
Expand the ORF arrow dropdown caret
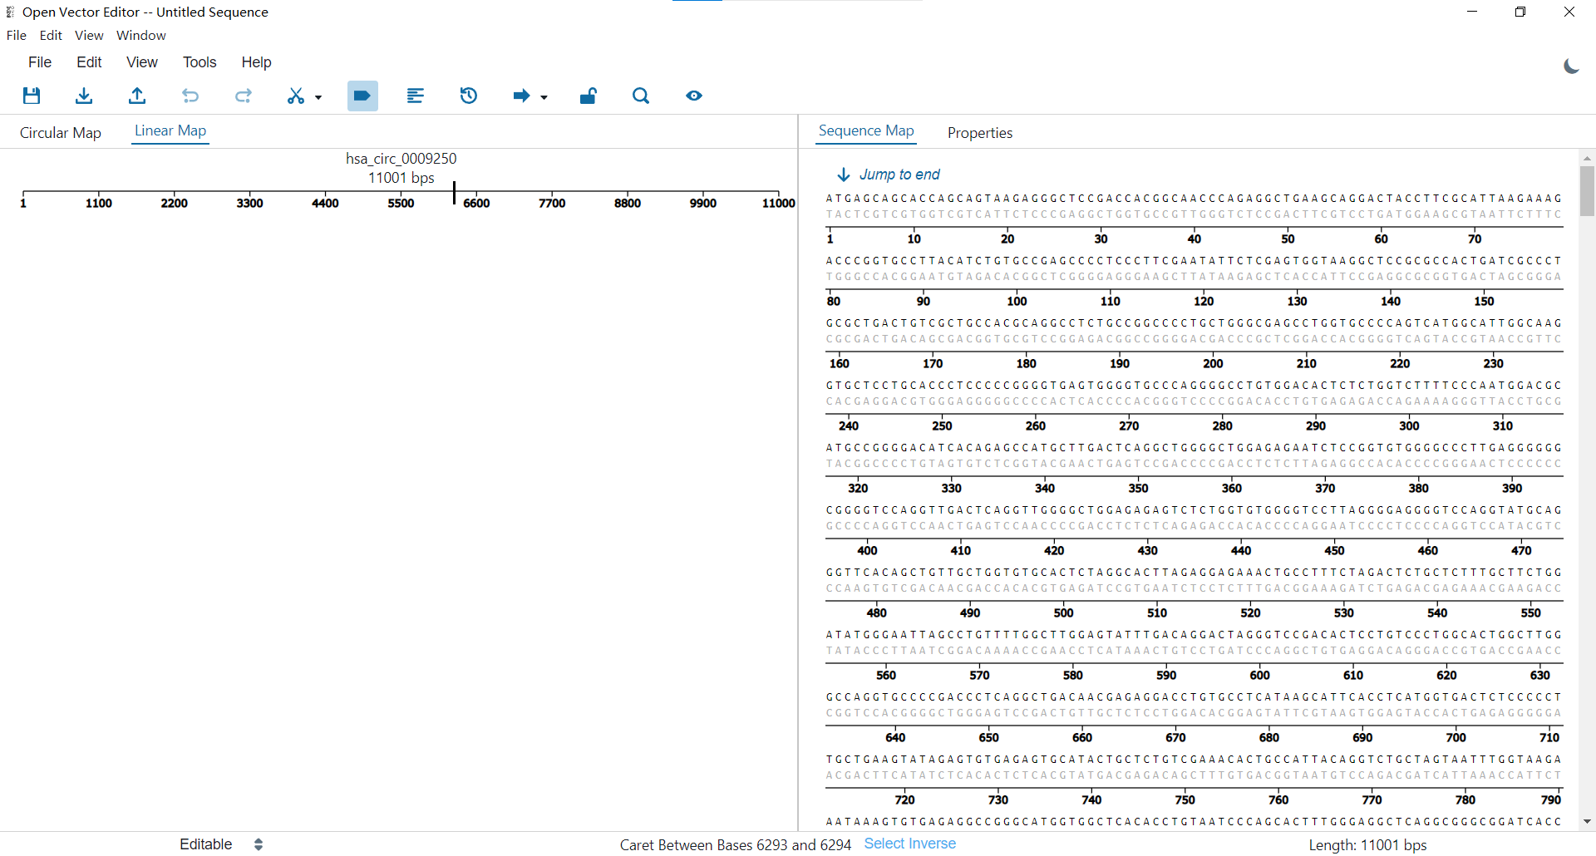click(x=544, y=97)
